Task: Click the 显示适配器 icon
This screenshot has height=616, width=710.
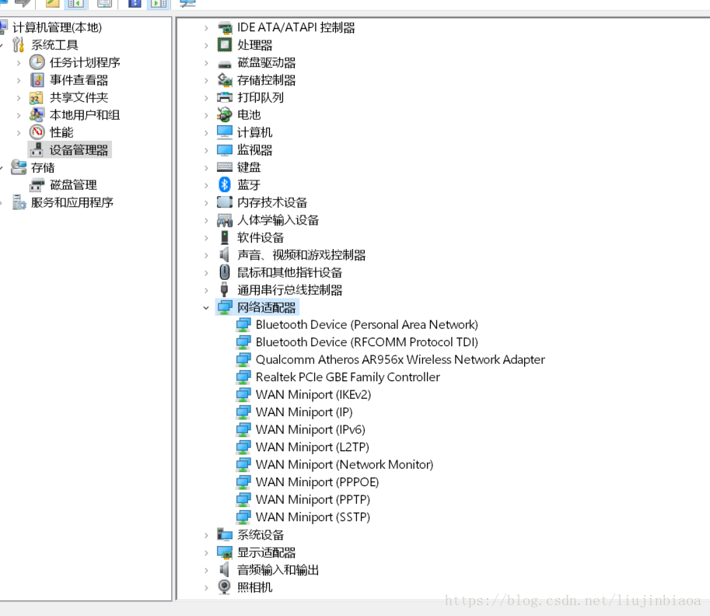Action: pyautogui.click(x=225, y=552)
